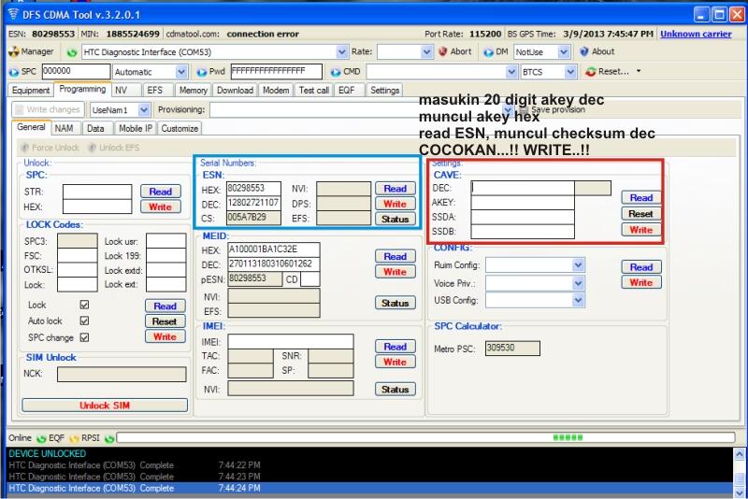Click the CAVE DEC input field
748x499 pixels.
point(523,188)
